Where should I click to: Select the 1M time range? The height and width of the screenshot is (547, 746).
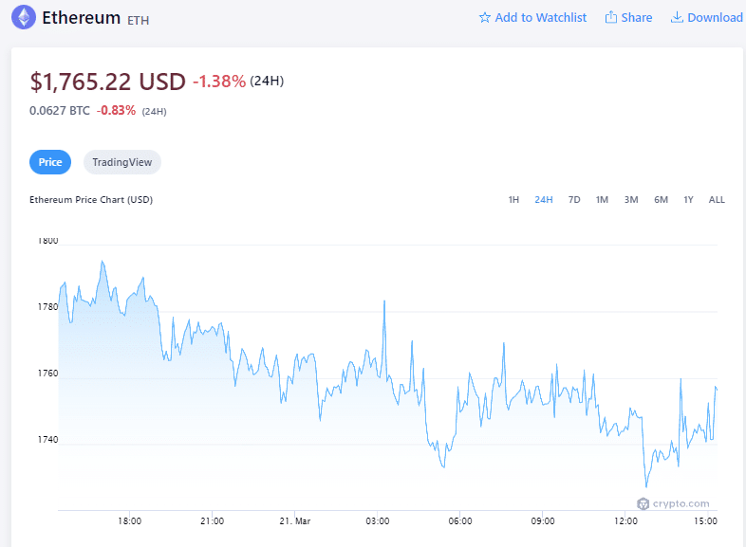click(602, 200)
